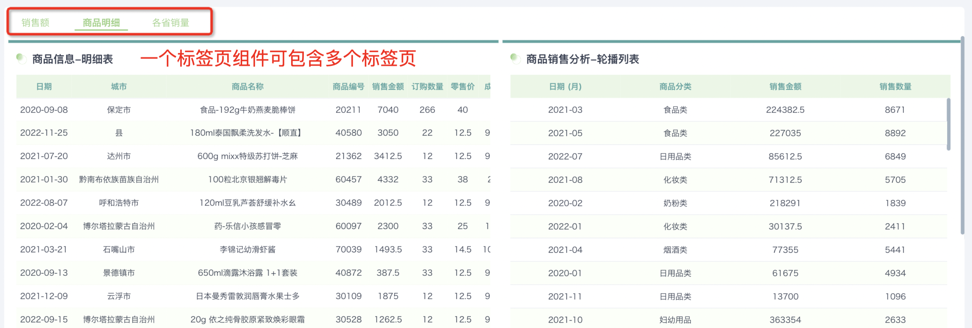Viewport: 972px width, 328px height.
Task: Click the page's right edge scrollbar
Action: tap(962, 136)
